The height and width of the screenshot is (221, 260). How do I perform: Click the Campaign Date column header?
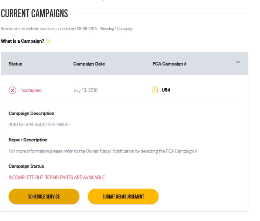(x=89, y=64)
